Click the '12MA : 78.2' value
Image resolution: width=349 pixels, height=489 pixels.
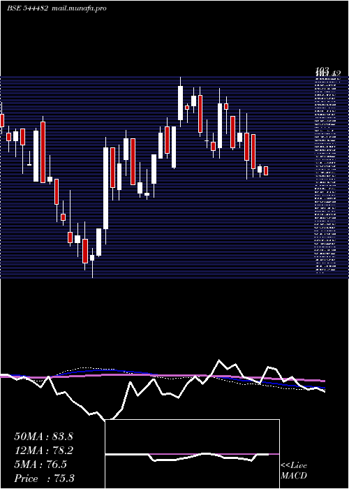coord(43,451)
